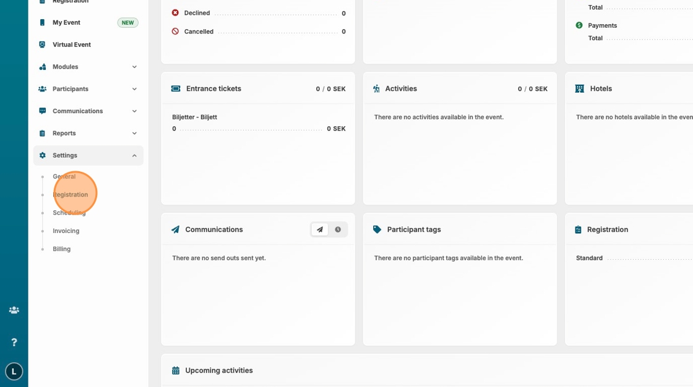
Task: Open the help question mark icon
Action: tap(14, 342)
